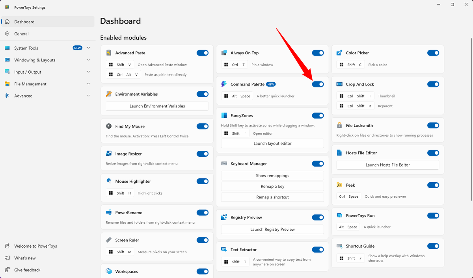Disable the Advanced Paste toggle
This screenshot has height=278, width=473.
pyautogui.click(x=203, y=53)
